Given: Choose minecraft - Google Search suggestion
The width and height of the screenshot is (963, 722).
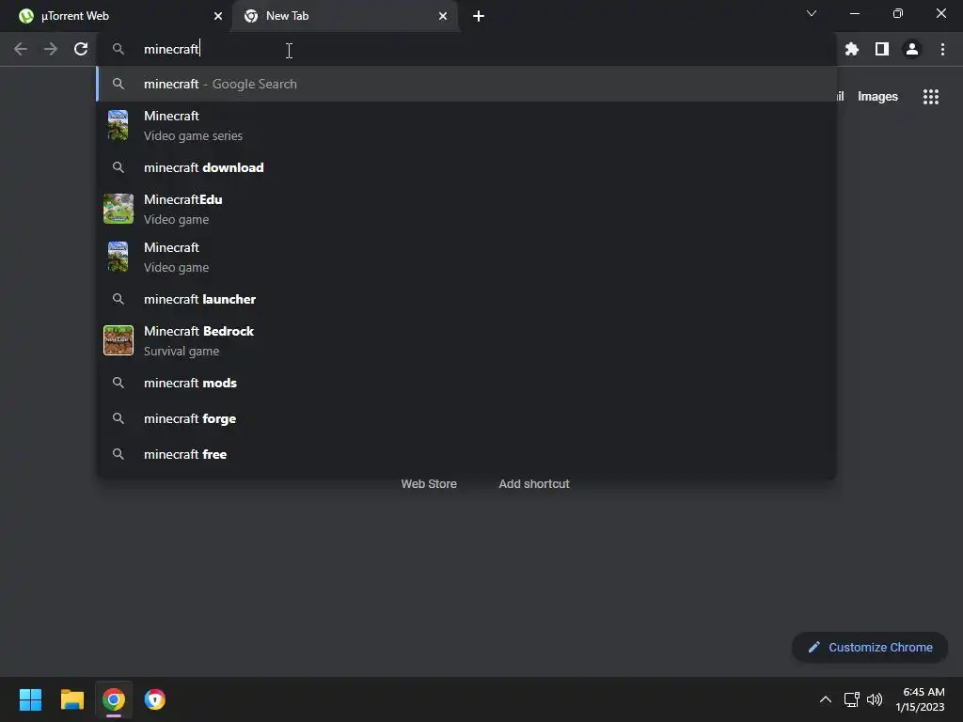Looking at the screenshot, I should click(x=466, y=84).
